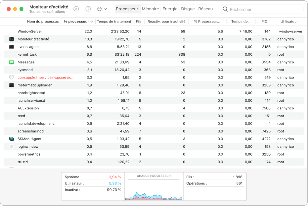Click the Moniteur d'activité process icon
Viewport: 308px width, 206px height.
click(12, 39)
